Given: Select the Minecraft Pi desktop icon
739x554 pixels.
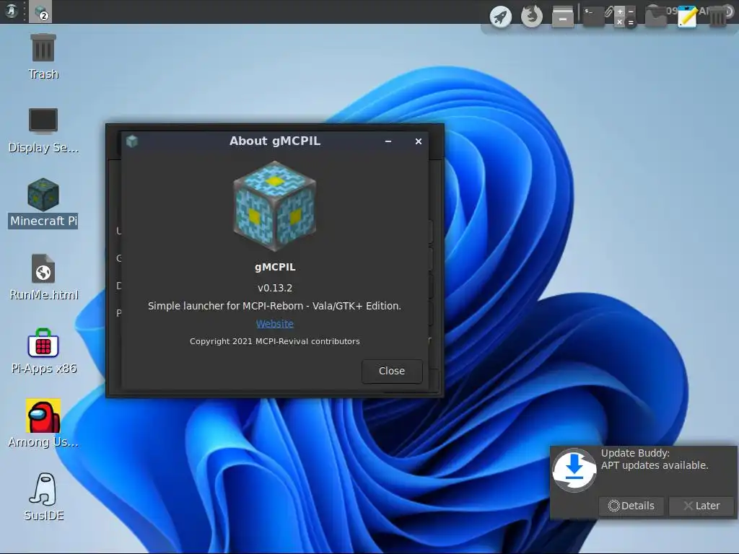Looking at the screenshot, I should click(43, 203).
